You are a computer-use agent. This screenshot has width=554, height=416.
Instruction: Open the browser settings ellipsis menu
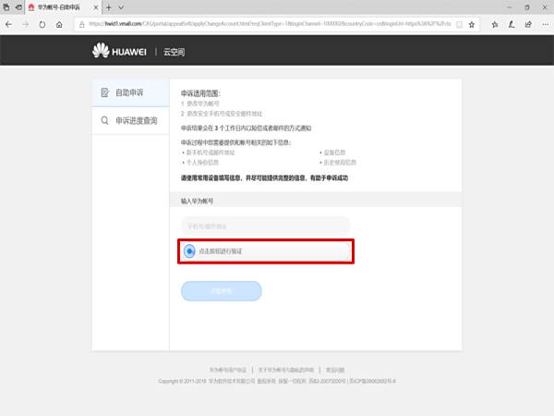point(545,24)
